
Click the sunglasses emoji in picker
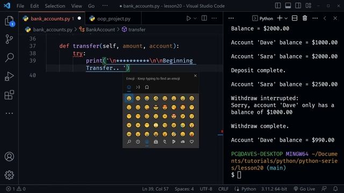click(x=156, y=107)
